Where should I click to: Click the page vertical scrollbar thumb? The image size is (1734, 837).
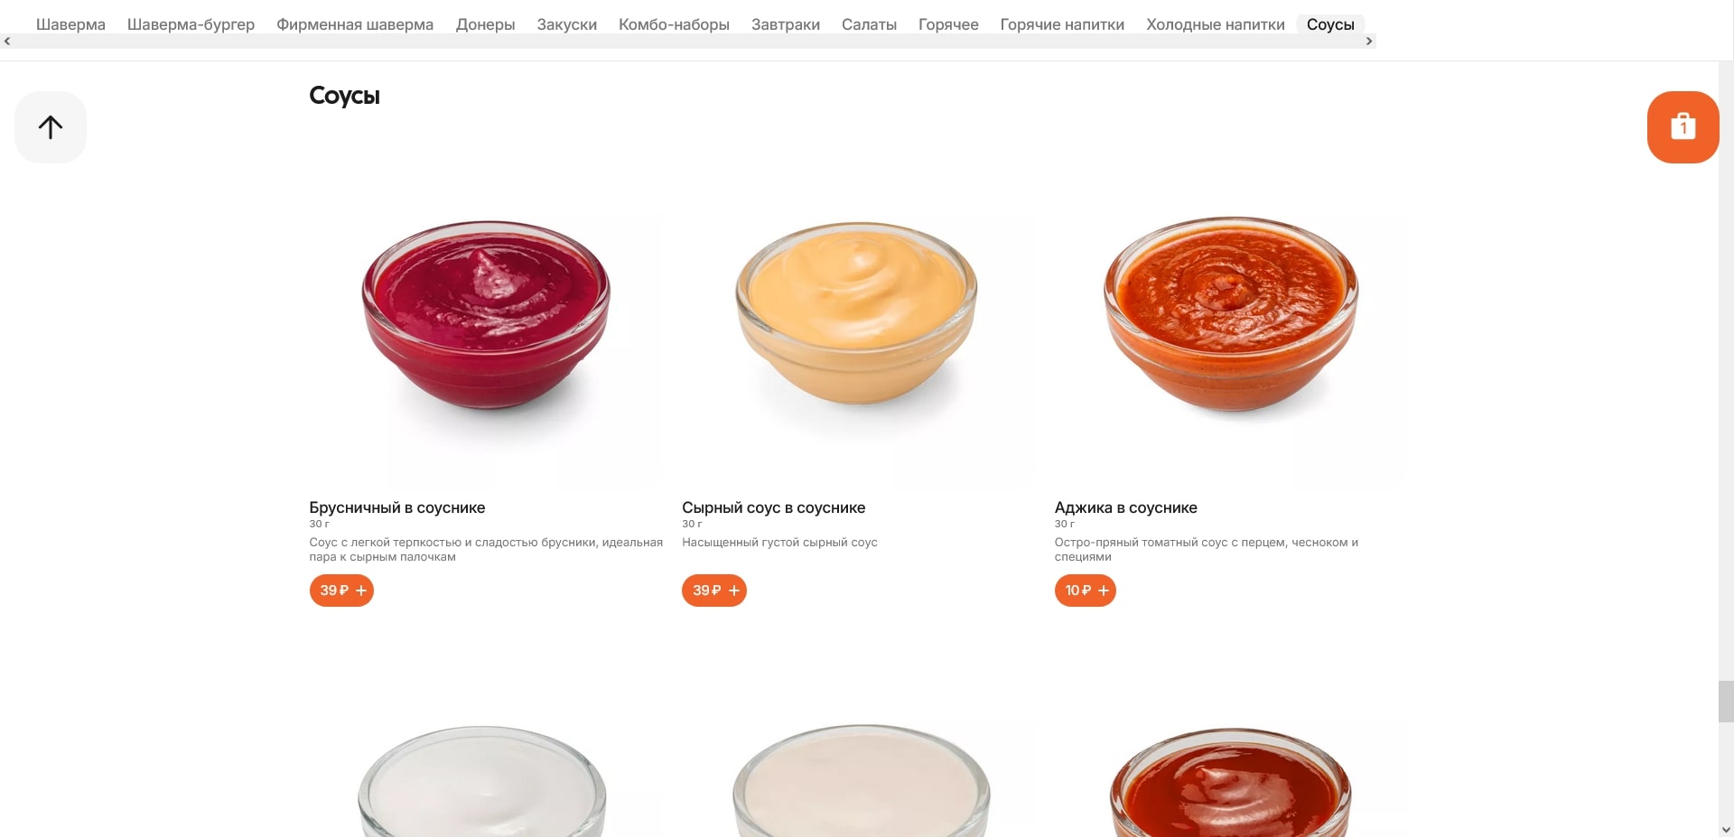1726,702
